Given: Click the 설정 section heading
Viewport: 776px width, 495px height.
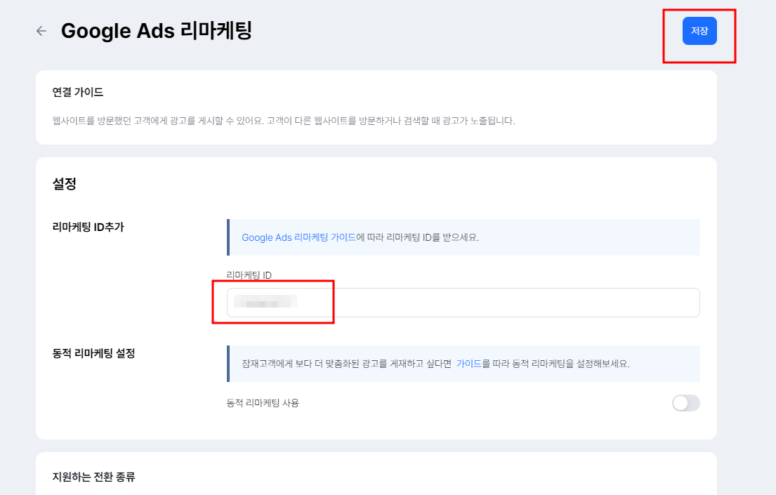Looking at the screenshot, I should point(64,183).
